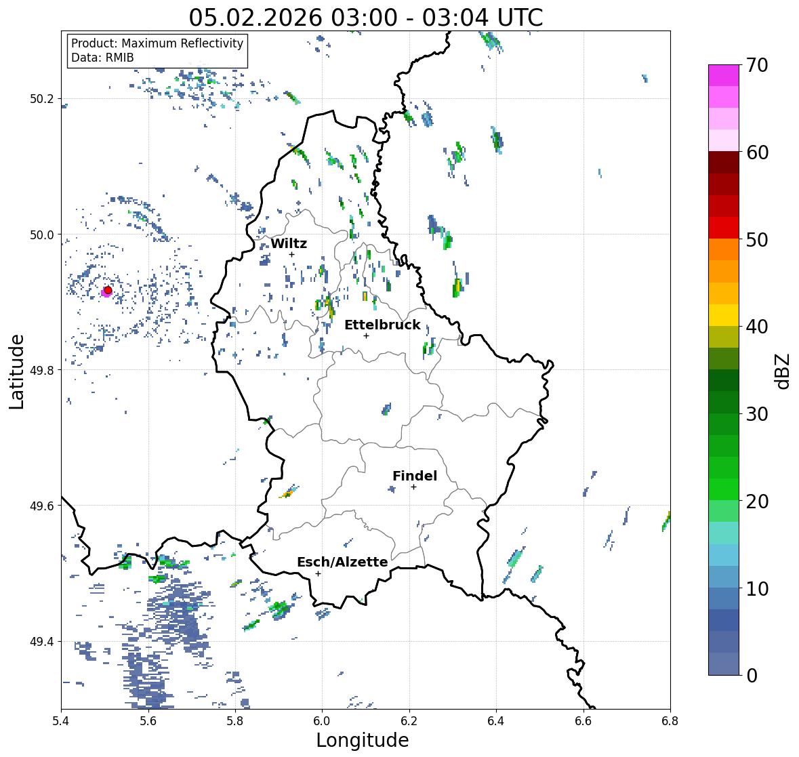The height and width of the screenshot is (757, 799).
Task: Click the Latitude axis label
Action: click(16, 372)
